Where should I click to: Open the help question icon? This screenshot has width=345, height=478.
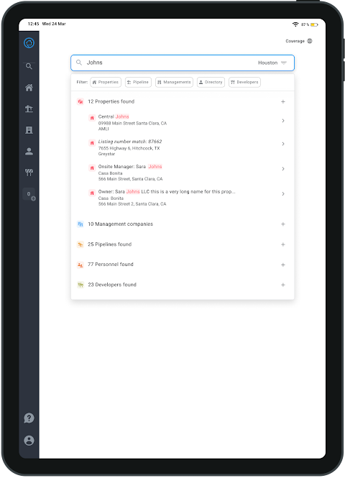click(x=29, y=418)
